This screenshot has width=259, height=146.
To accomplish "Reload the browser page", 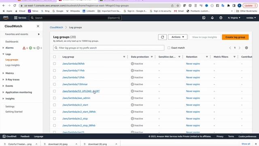I will 15,5.
